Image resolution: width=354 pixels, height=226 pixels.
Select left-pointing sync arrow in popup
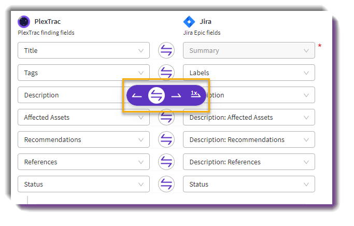pos(137,95)
